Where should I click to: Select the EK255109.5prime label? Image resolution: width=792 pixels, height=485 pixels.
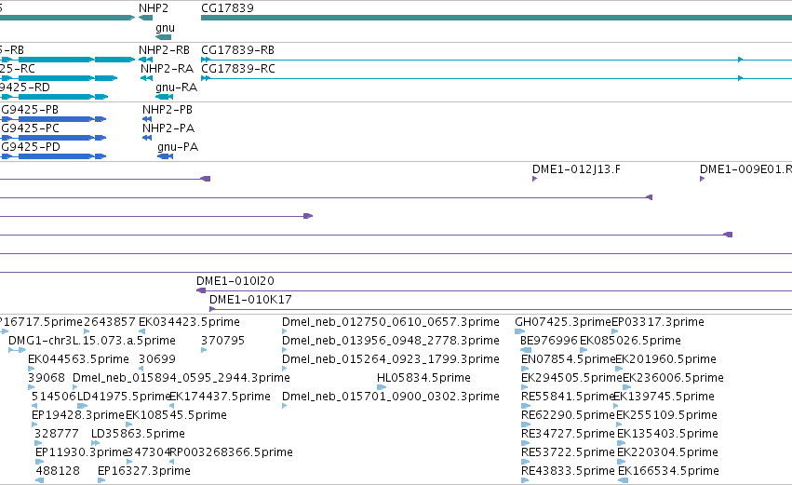click(666, 415)
